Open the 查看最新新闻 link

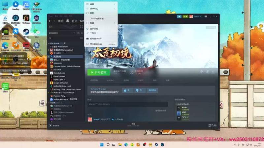(x=161, y=111)
